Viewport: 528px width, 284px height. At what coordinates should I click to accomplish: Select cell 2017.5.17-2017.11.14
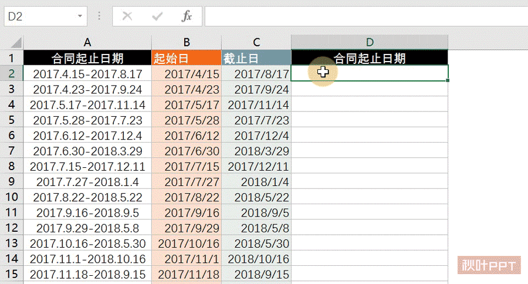(x=87, y=104)
